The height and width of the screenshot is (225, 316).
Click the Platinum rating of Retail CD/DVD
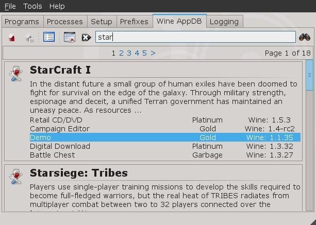[207, 120]
